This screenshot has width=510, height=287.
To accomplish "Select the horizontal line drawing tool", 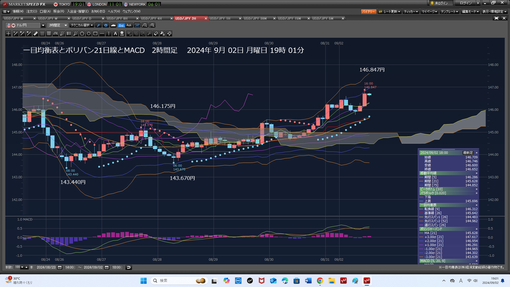I will [102, 33].
